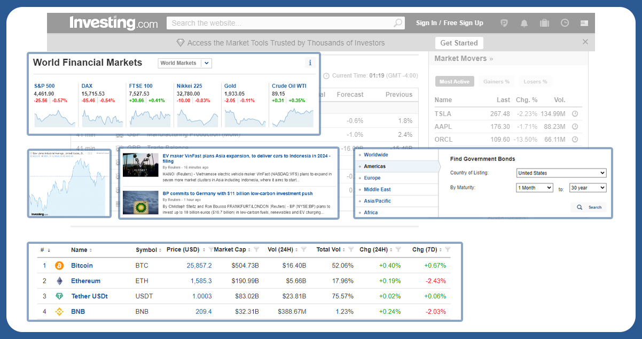Viewport: 642px width, 339px height.
Task: Click the TSLA ticker in Market Movers
Action: tap(443, 114)
